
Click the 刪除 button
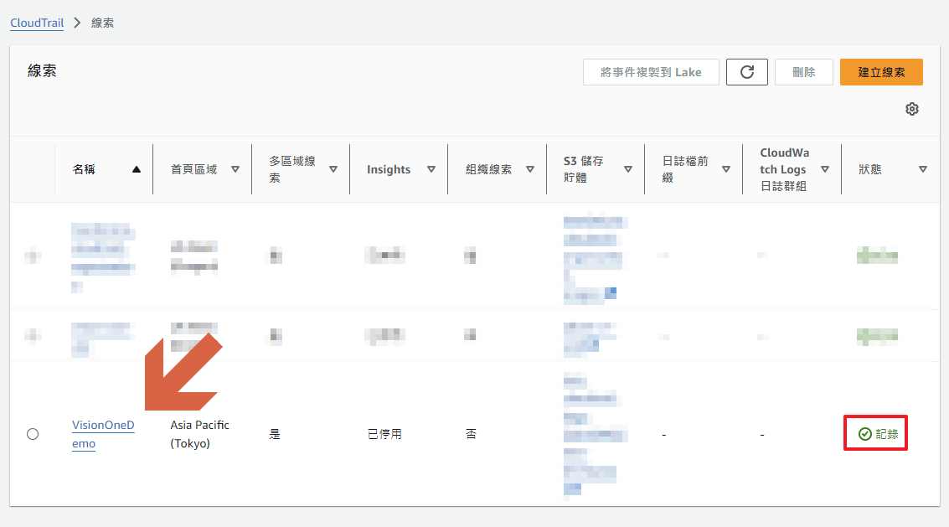click(x=803, y=72)
